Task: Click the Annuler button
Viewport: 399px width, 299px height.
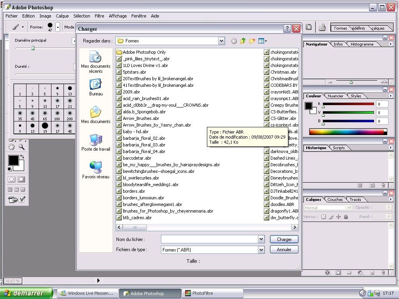Action: coord(284,250)
